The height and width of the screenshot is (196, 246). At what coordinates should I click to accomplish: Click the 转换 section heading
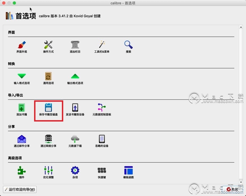[x=11, y=64]
